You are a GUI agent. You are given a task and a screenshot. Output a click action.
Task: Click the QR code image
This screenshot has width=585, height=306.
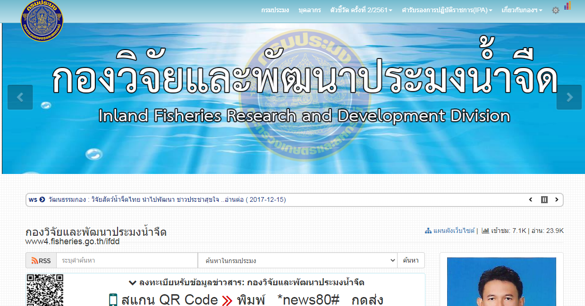[45, 289]
